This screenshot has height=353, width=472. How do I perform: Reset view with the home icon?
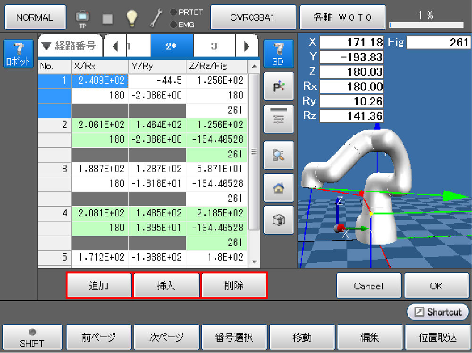tap(278, 187)
